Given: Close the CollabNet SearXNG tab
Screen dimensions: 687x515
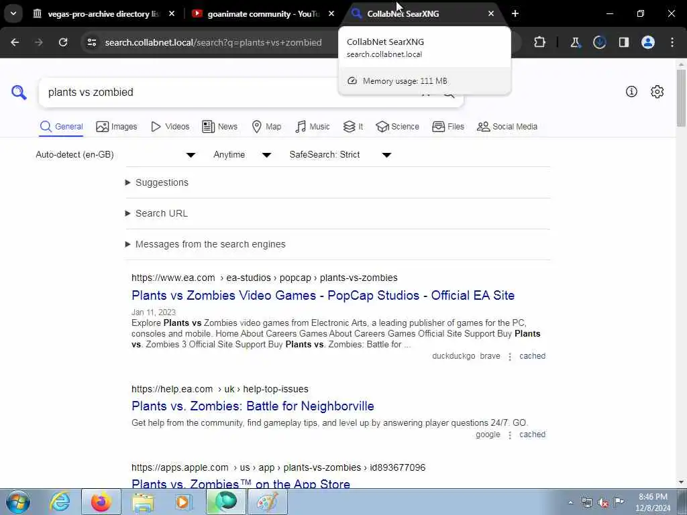Looking at the screenshot, I should click(x=491, y=13).
